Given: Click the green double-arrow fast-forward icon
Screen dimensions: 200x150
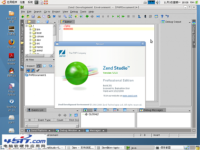Looking at the screenshot, I should [123, 16].
